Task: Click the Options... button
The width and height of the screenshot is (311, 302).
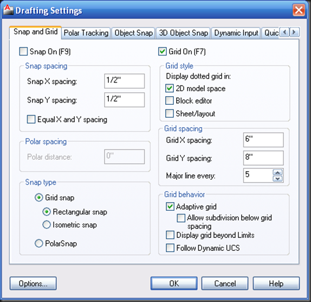Action: [33, 284]
